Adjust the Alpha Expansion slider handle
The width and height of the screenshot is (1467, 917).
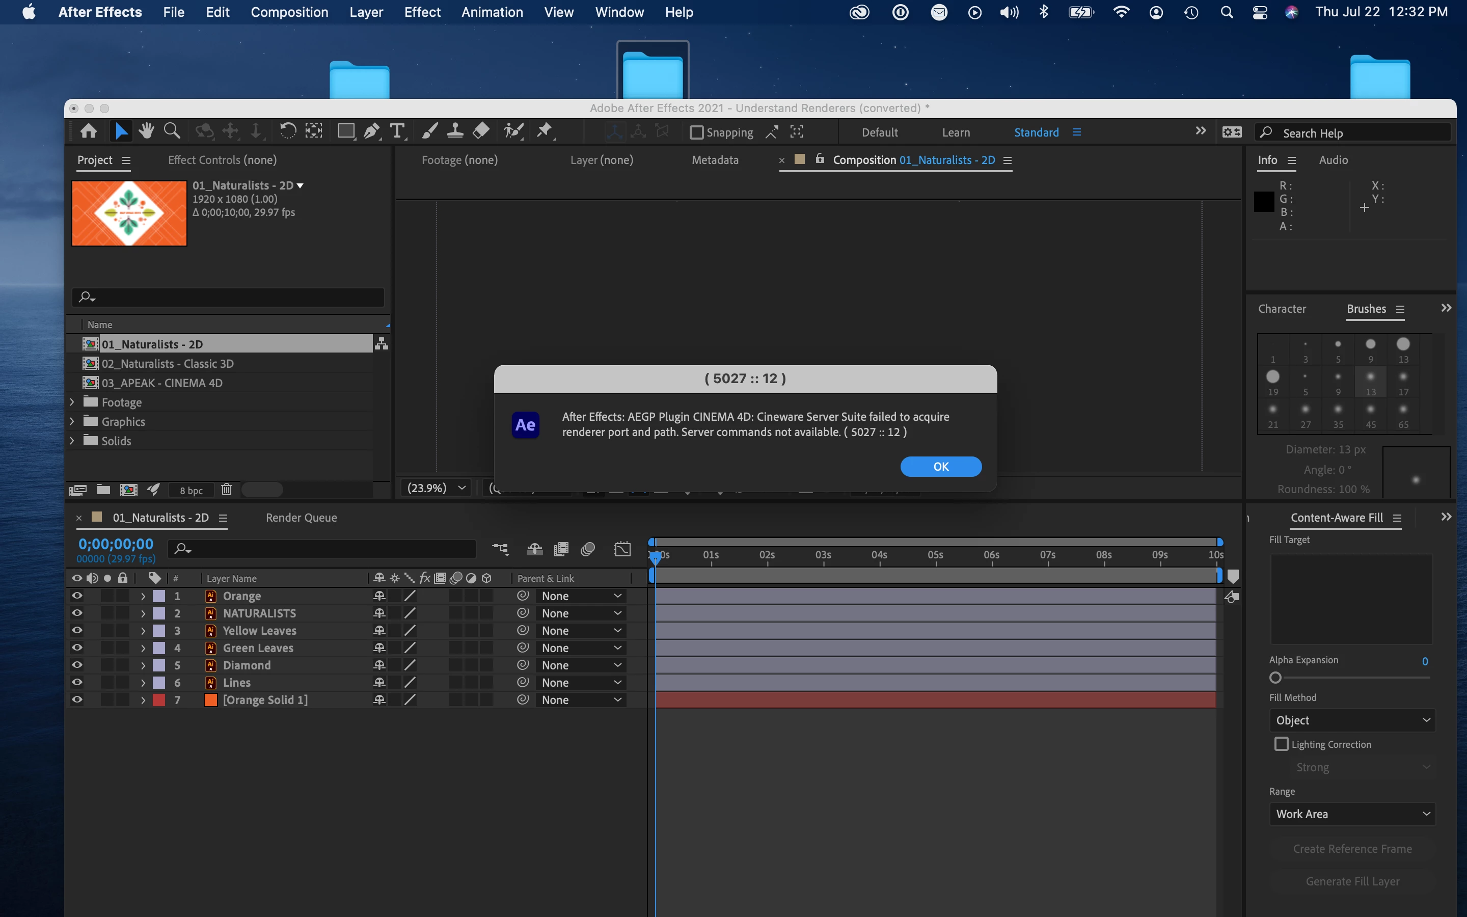1275,678
